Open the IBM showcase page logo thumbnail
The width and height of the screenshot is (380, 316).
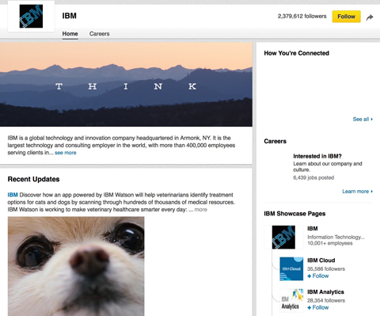click(x=283, y=237)
